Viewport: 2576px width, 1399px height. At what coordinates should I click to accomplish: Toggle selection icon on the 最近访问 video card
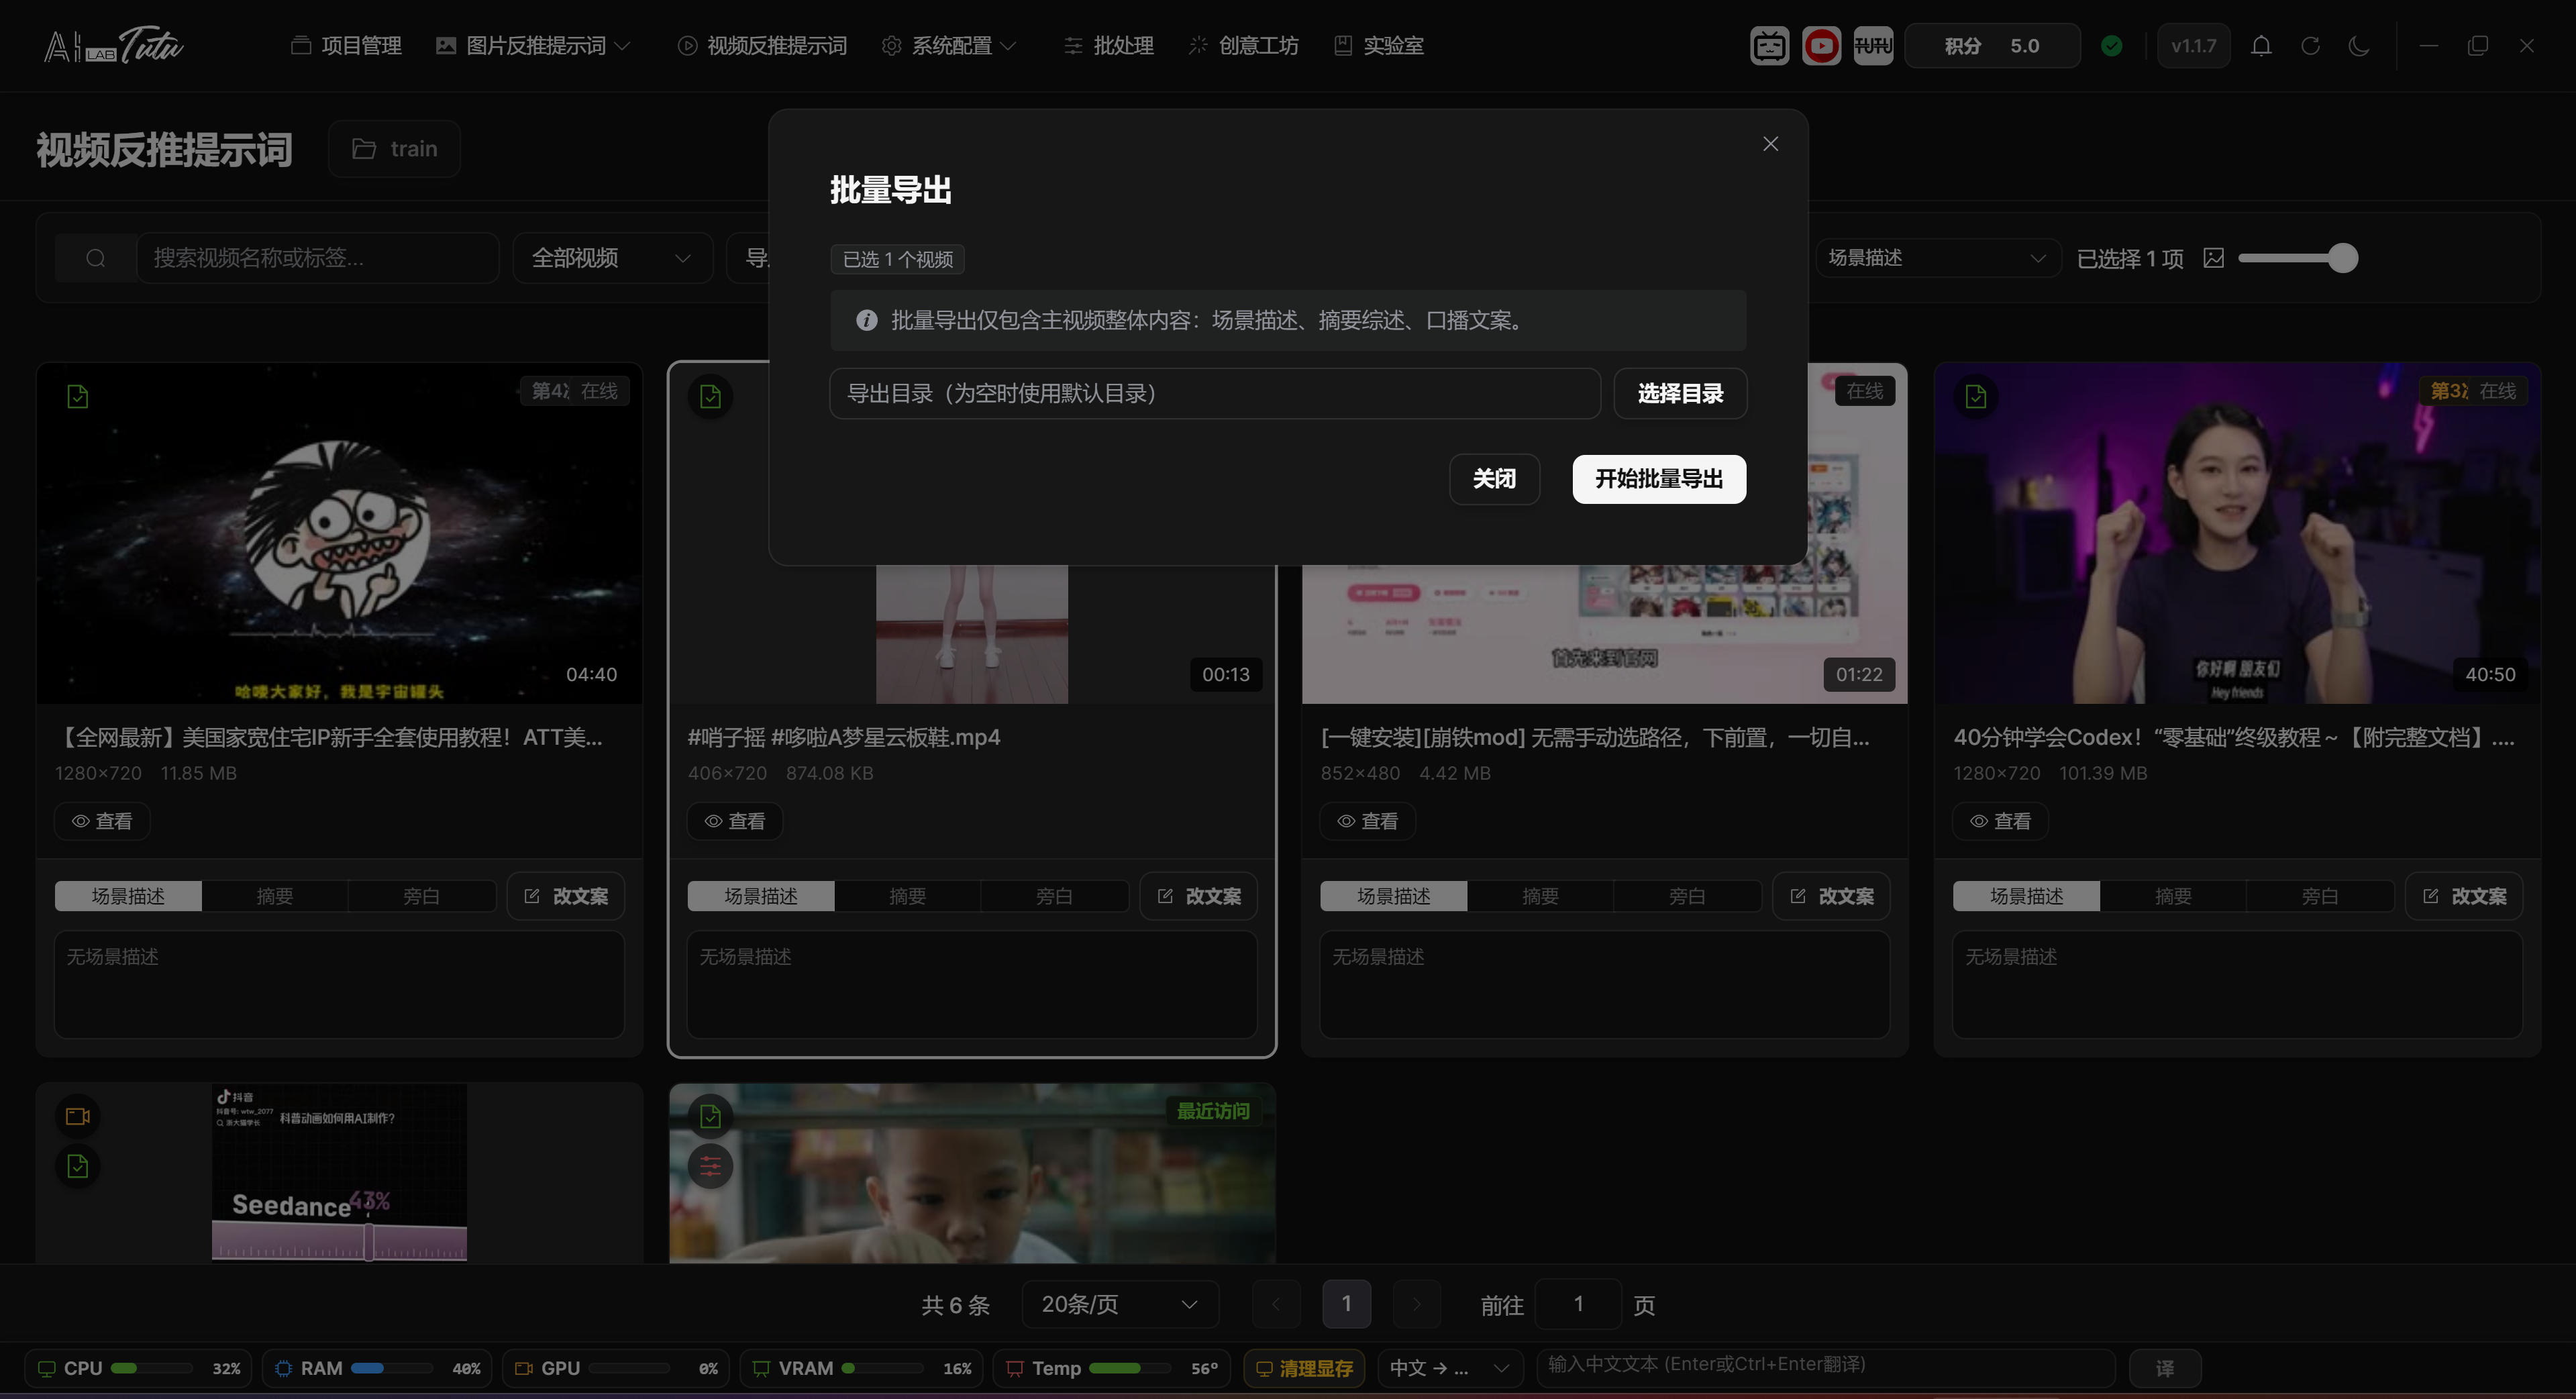[710, 1116]
